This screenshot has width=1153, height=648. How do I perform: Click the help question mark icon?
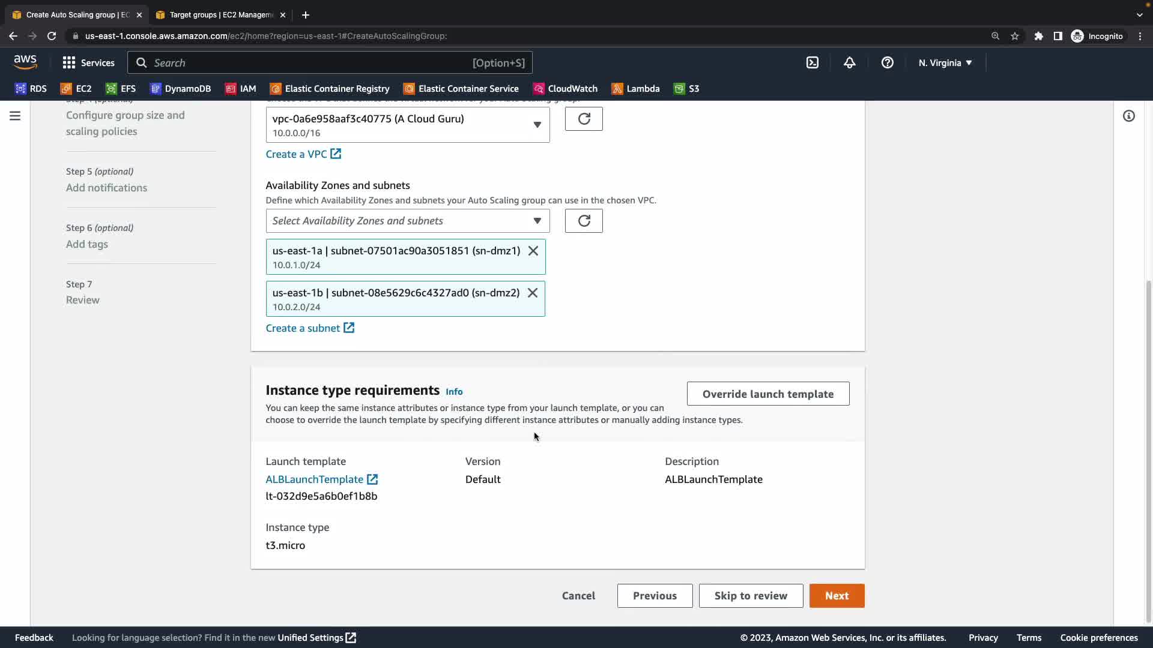coord(887,62)
